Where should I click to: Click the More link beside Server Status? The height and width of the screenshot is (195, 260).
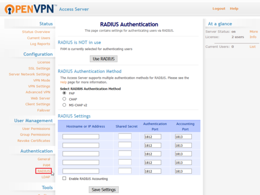254,32
